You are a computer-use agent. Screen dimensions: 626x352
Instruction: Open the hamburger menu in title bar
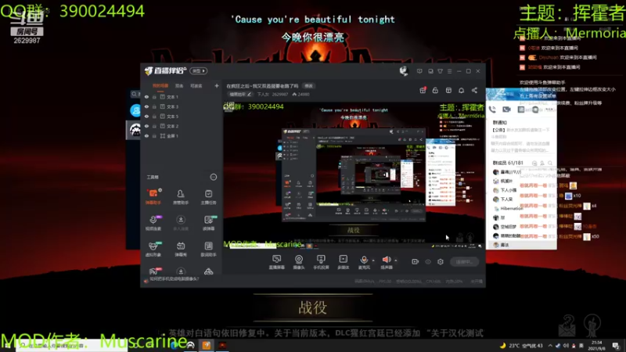(449, 71)
